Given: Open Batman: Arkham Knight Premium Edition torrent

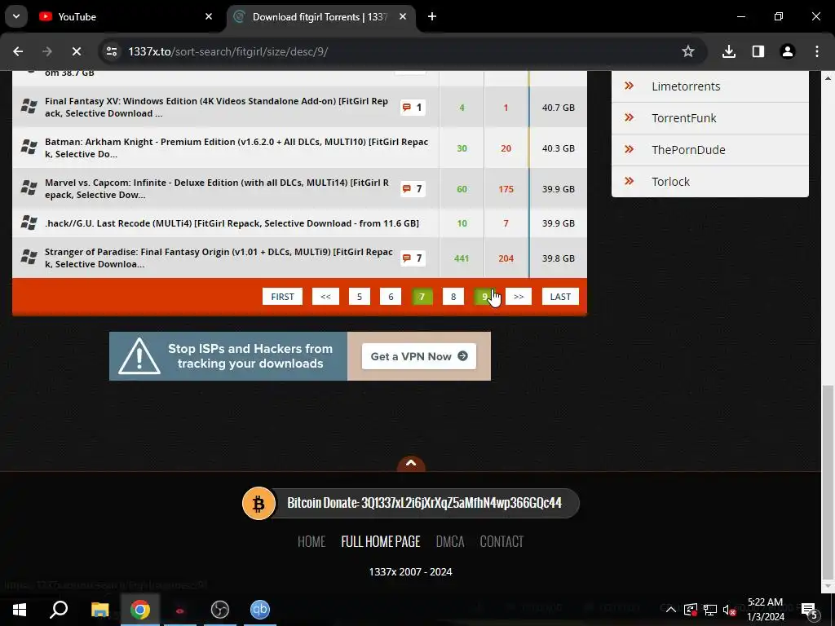Looking at the screenshot, I should [236, 148].
